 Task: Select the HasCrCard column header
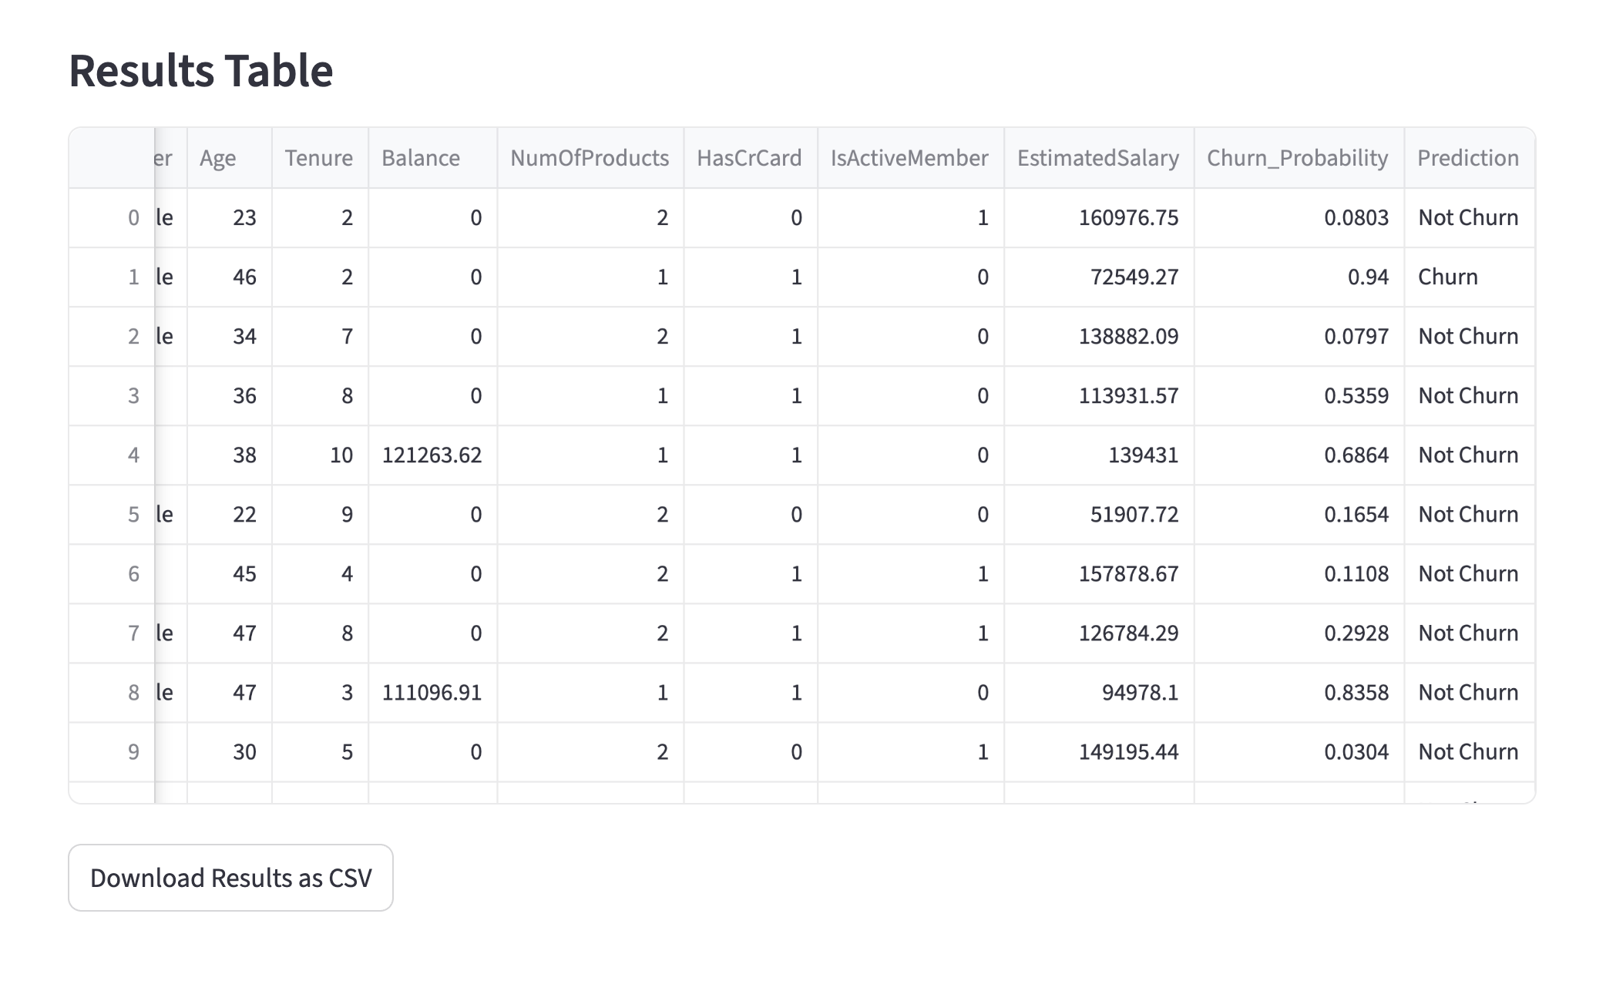coord(749,158)
